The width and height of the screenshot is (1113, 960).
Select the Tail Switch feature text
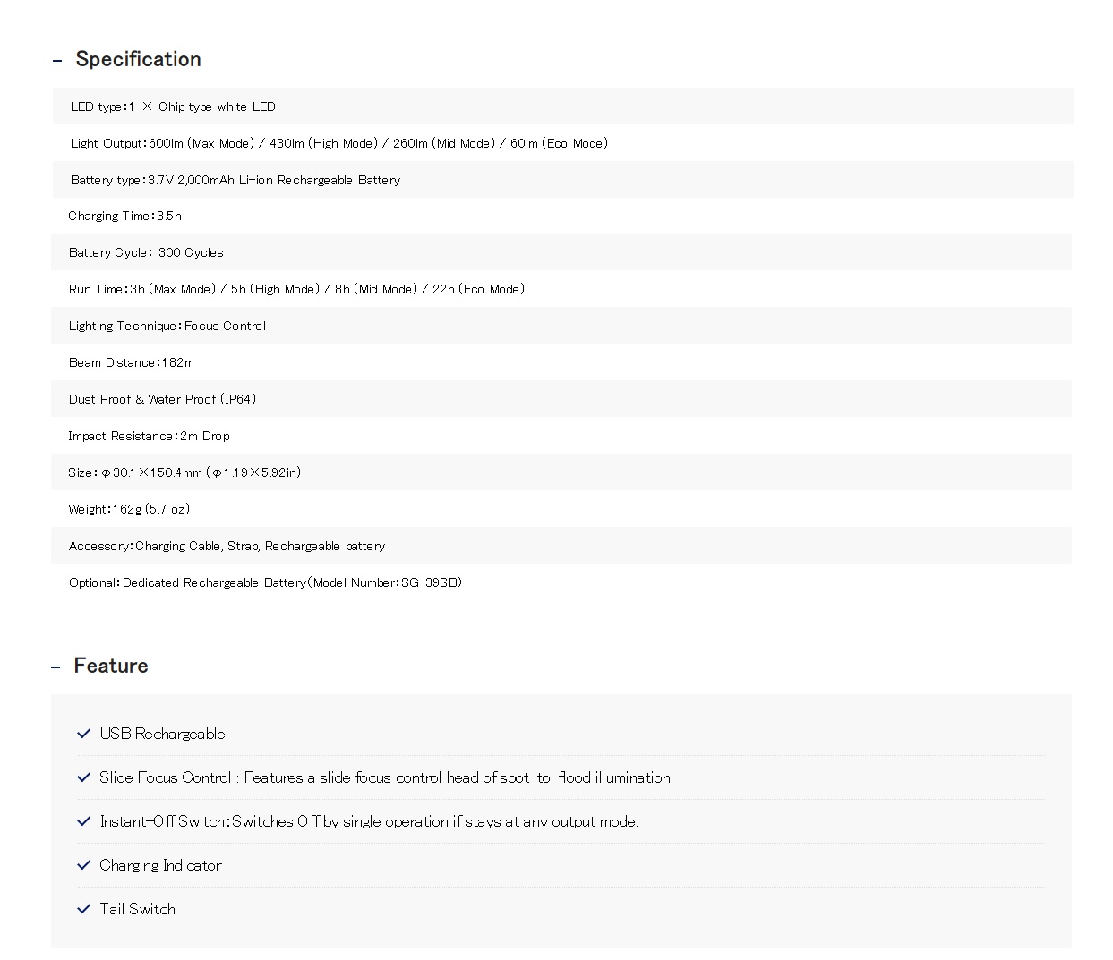pos(137,909)
